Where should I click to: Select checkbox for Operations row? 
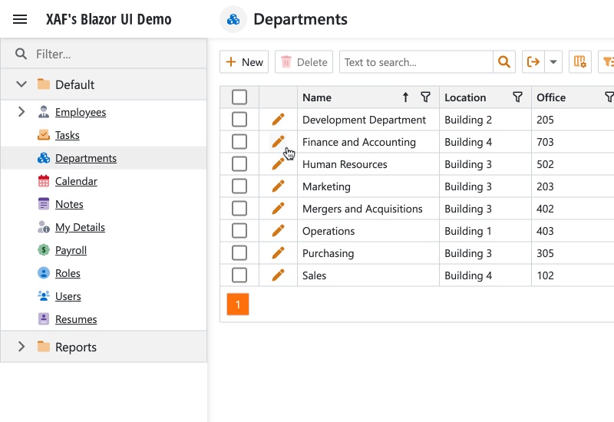pyautogui.click(x=239, y=231)
